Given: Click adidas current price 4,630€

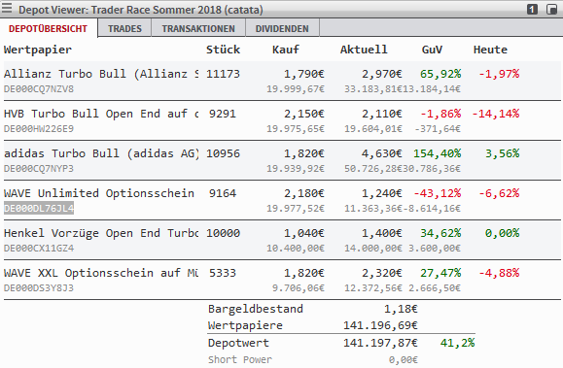Looking at the screenshot, I should tap(382, 153).
